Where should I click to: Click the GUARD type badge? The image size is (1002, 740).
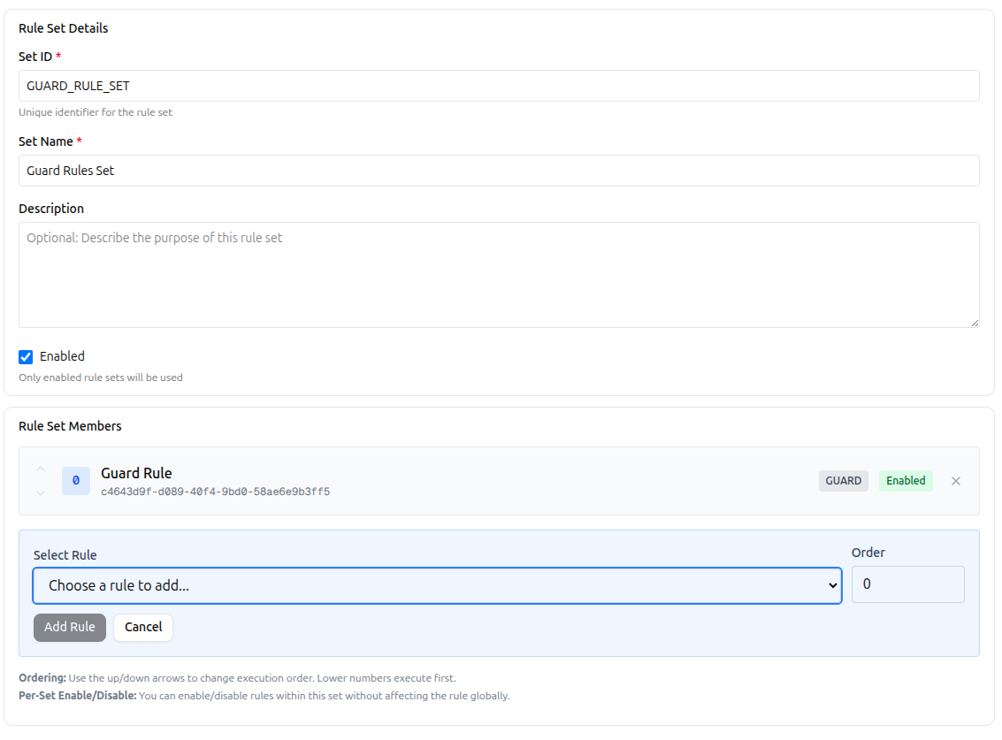point(843,480)
